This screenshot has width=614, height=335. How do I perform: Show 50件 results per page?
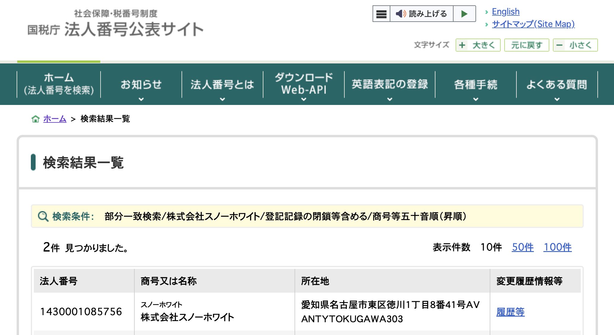(x=523, y=247)
